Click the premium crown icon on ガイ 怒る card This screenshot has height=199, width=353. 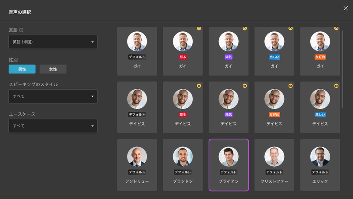coord(199,28)
